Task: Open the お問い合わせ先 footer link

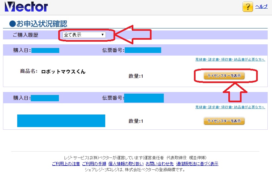Action: pos(160,164)
